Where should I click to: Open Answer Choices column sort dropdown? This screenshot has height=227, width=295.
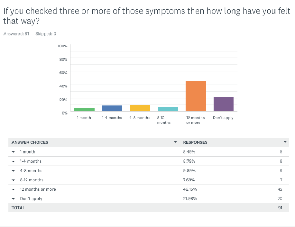pos(175,142)
